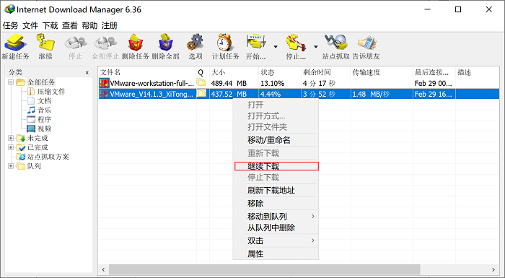Viewport: 505px width, 278px height.
Task: Select 站点抓取方案 in tree
Action: click(48, 157)
